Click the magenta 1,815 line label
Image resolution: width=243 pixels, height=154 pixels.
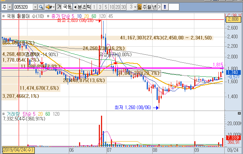tap(218, 65)
